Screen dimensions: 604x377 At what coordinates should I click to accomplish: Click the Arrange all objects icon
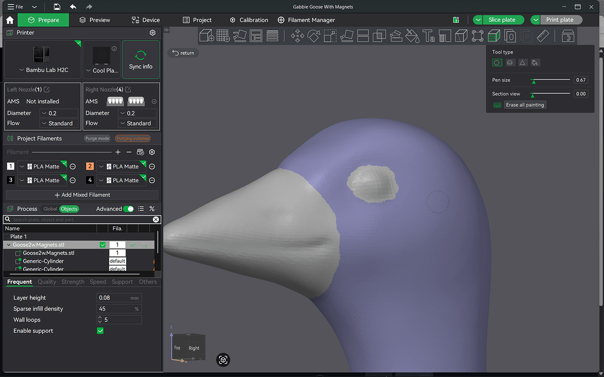pyautogui.click(x=256, y=36)
